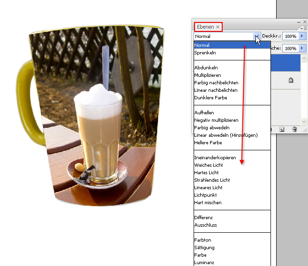Open the Ebenen panel options menu
This screenshot has height=266, width=308.
[x=305, y=29]
